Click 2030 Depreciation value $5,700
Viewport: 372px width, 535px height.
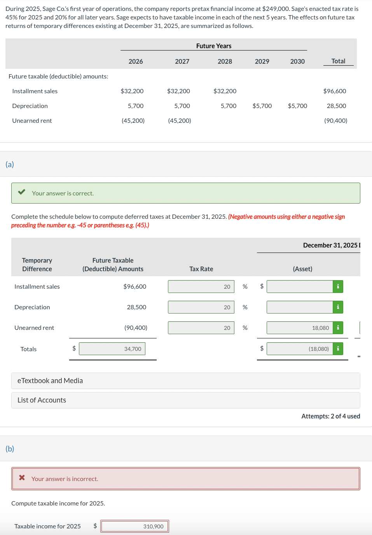coord(298,106)
